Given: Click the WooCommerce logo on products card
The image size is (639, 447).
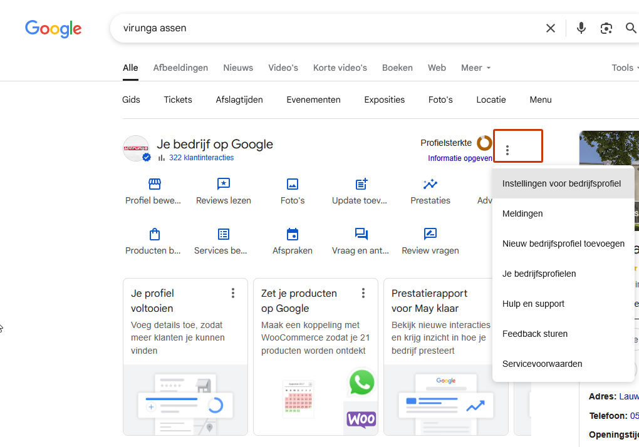Looking at the screenshot, I should click(361, 418).
